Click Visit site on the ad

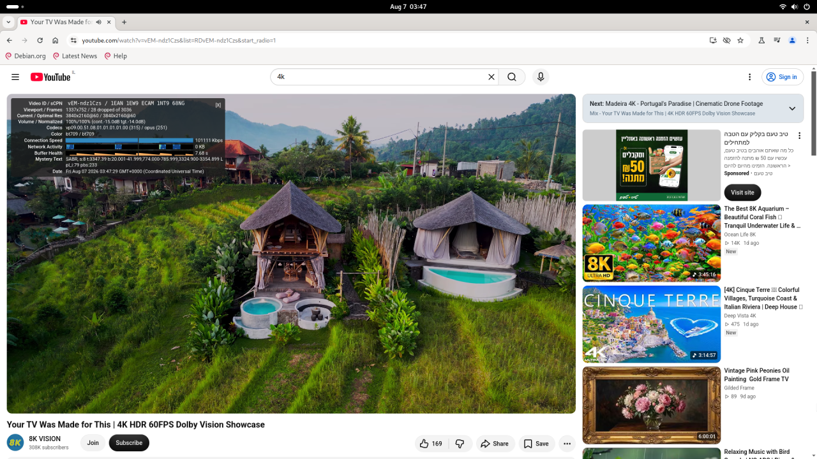coord(742,193)
